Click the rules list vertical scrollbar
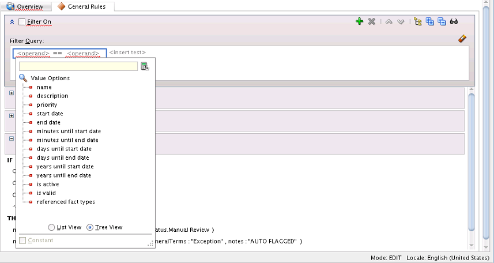The image size is (494, 263). 472,163
